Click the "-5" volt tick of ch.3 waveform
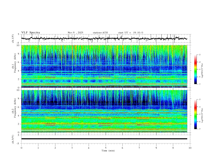The width and height of the screenshot is (214, 166). pyautogui.click(x=18, y=143)
